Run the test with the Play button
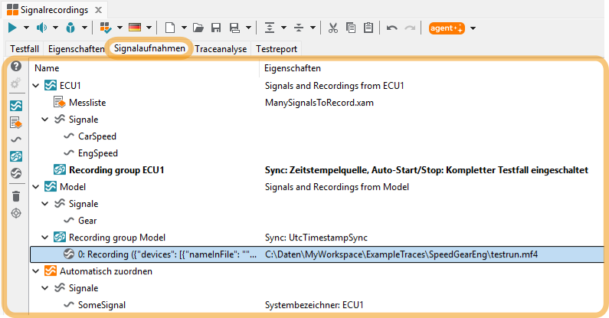The image size is (609, 318). 12,28
